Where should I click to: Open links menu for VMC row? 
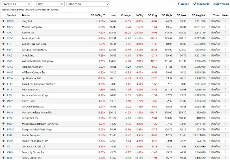point(225,61)
